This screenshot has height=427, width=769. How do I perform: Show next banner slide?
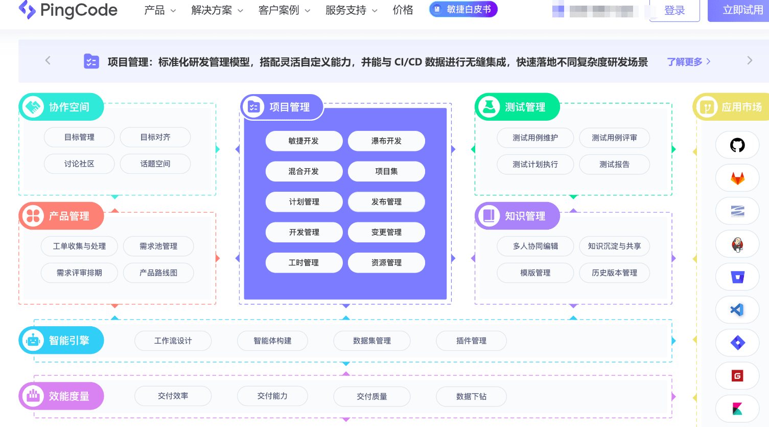click(750, 60)
